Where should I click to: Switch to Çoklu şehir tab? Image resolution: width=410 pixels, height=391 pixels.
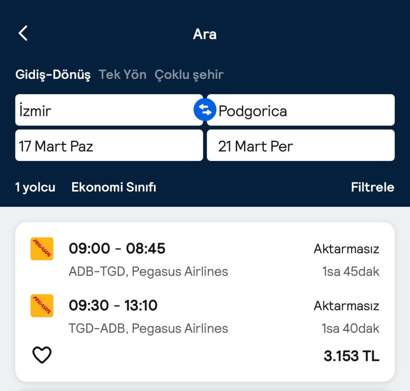point(189,75)
